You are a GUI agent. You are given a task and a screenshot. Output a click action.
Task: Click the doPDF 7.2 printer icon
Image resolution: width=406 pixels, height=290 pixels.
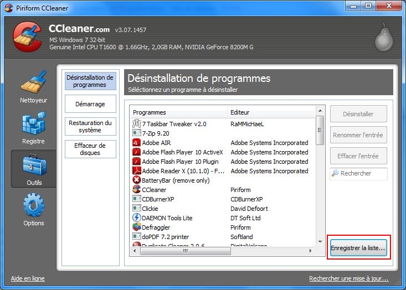click(136, 236)
